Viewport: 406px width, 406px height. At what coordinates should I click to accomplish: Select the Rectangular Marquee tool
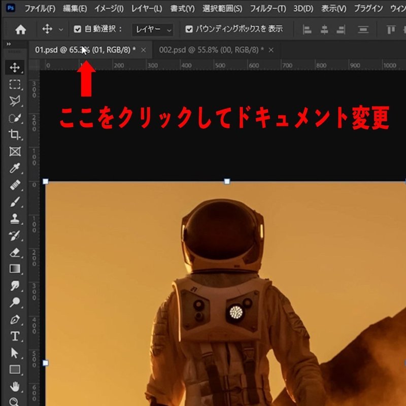pyautogui.click(x=15, y=84)
